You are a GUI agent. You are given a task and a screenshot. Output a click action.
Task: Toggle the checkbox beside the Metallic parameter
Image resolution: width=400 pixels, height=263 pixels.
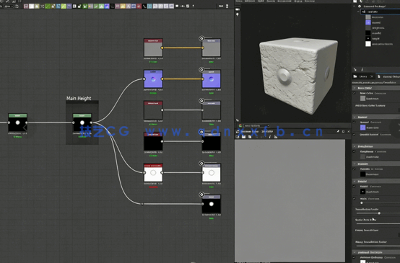[x=354, y=169]
